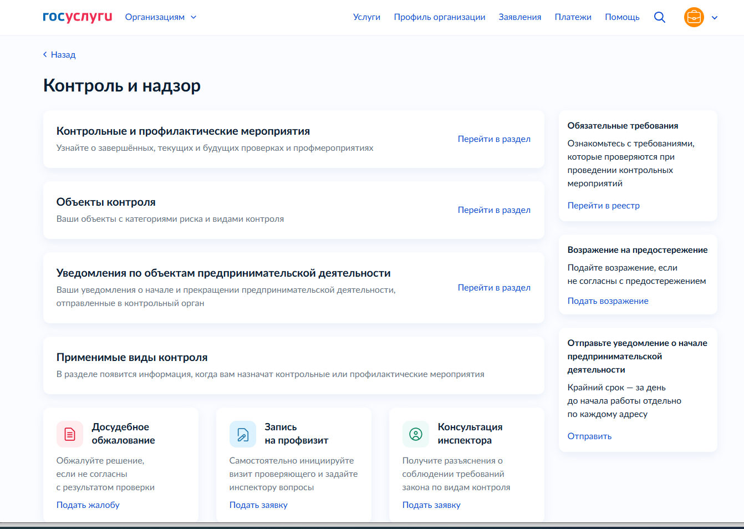Viewport: 744px width, 529px height.
Task: Click Подать возражение link
Action: tap(608, 301)
